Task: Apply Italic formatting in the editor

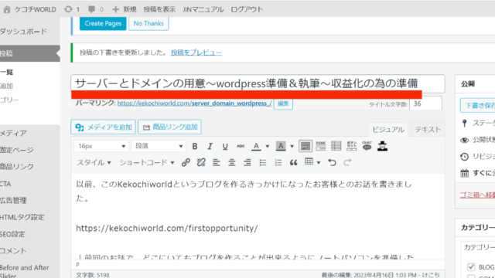Action: click(x=210, y=146)
